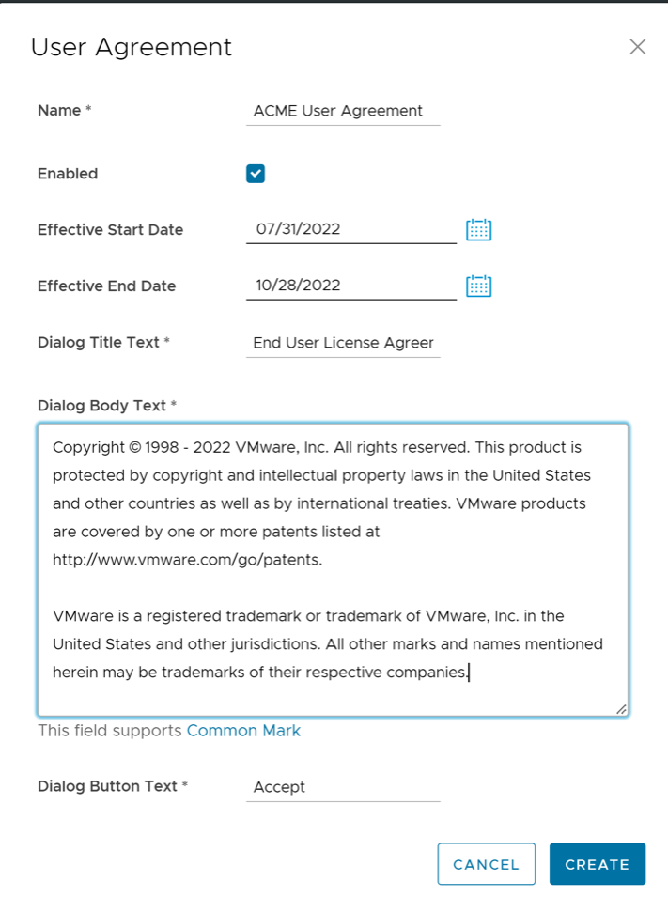Screen dimensions: 668x913
Task: Close the User Agreement dialog
Action: pos(638,47)
